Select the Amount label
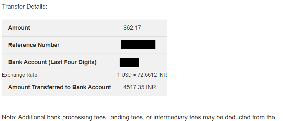This screenshot has height=121, width=283. point(19,28)
